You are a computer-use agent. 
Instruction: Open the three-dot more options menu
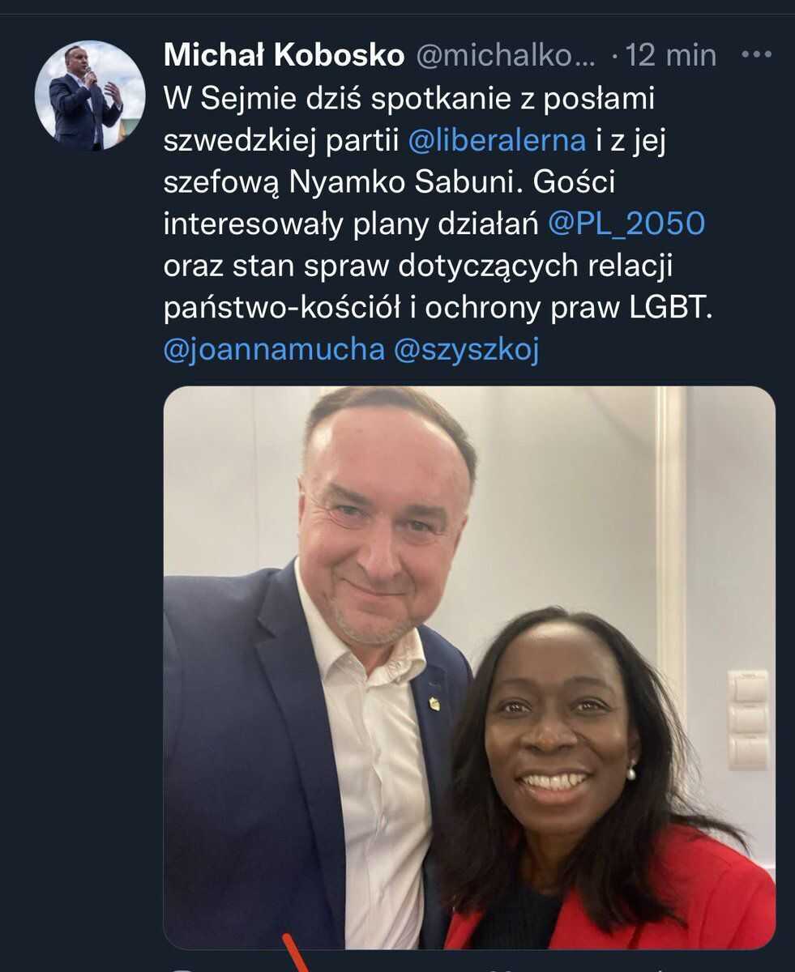(756, 55)
